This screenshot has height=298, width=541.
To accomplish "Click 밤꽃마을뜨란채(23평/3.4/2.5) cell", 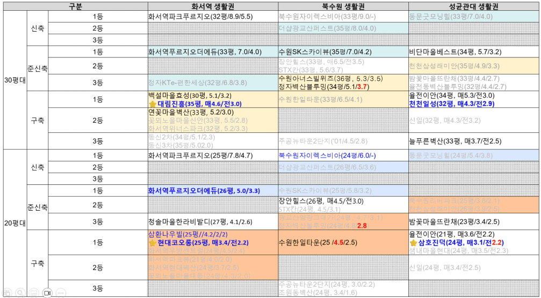I will (474, 221).
